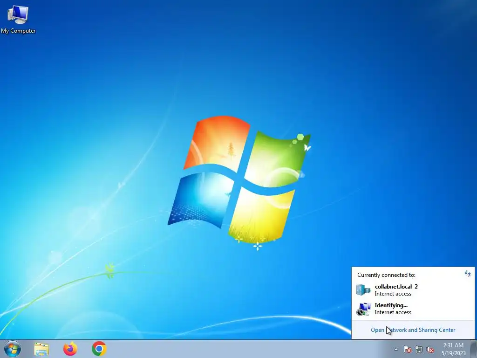Select the Identifying... network entry
477x358 pixels.
413,309
